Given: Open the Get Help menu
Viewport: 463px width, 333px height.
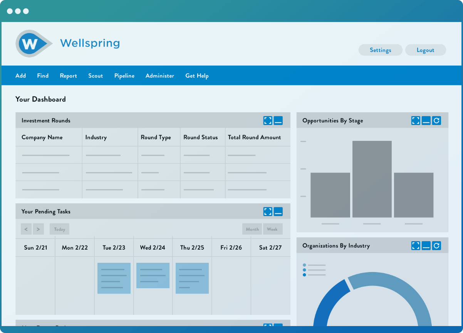Looking at the screenshot, I should 197,76.
